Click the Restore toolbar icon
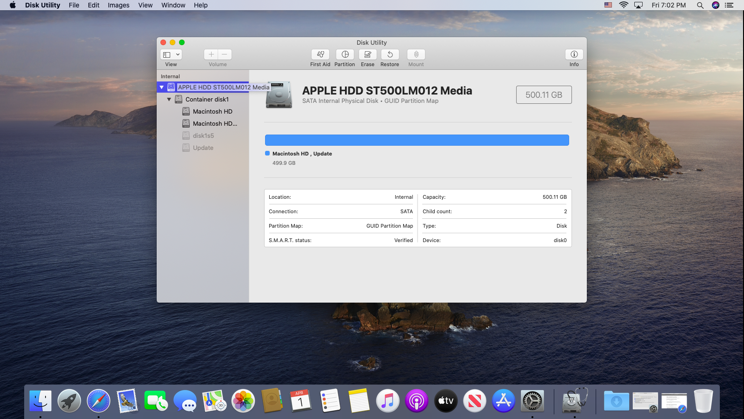The image size is (744, 419). pos(390,54)
